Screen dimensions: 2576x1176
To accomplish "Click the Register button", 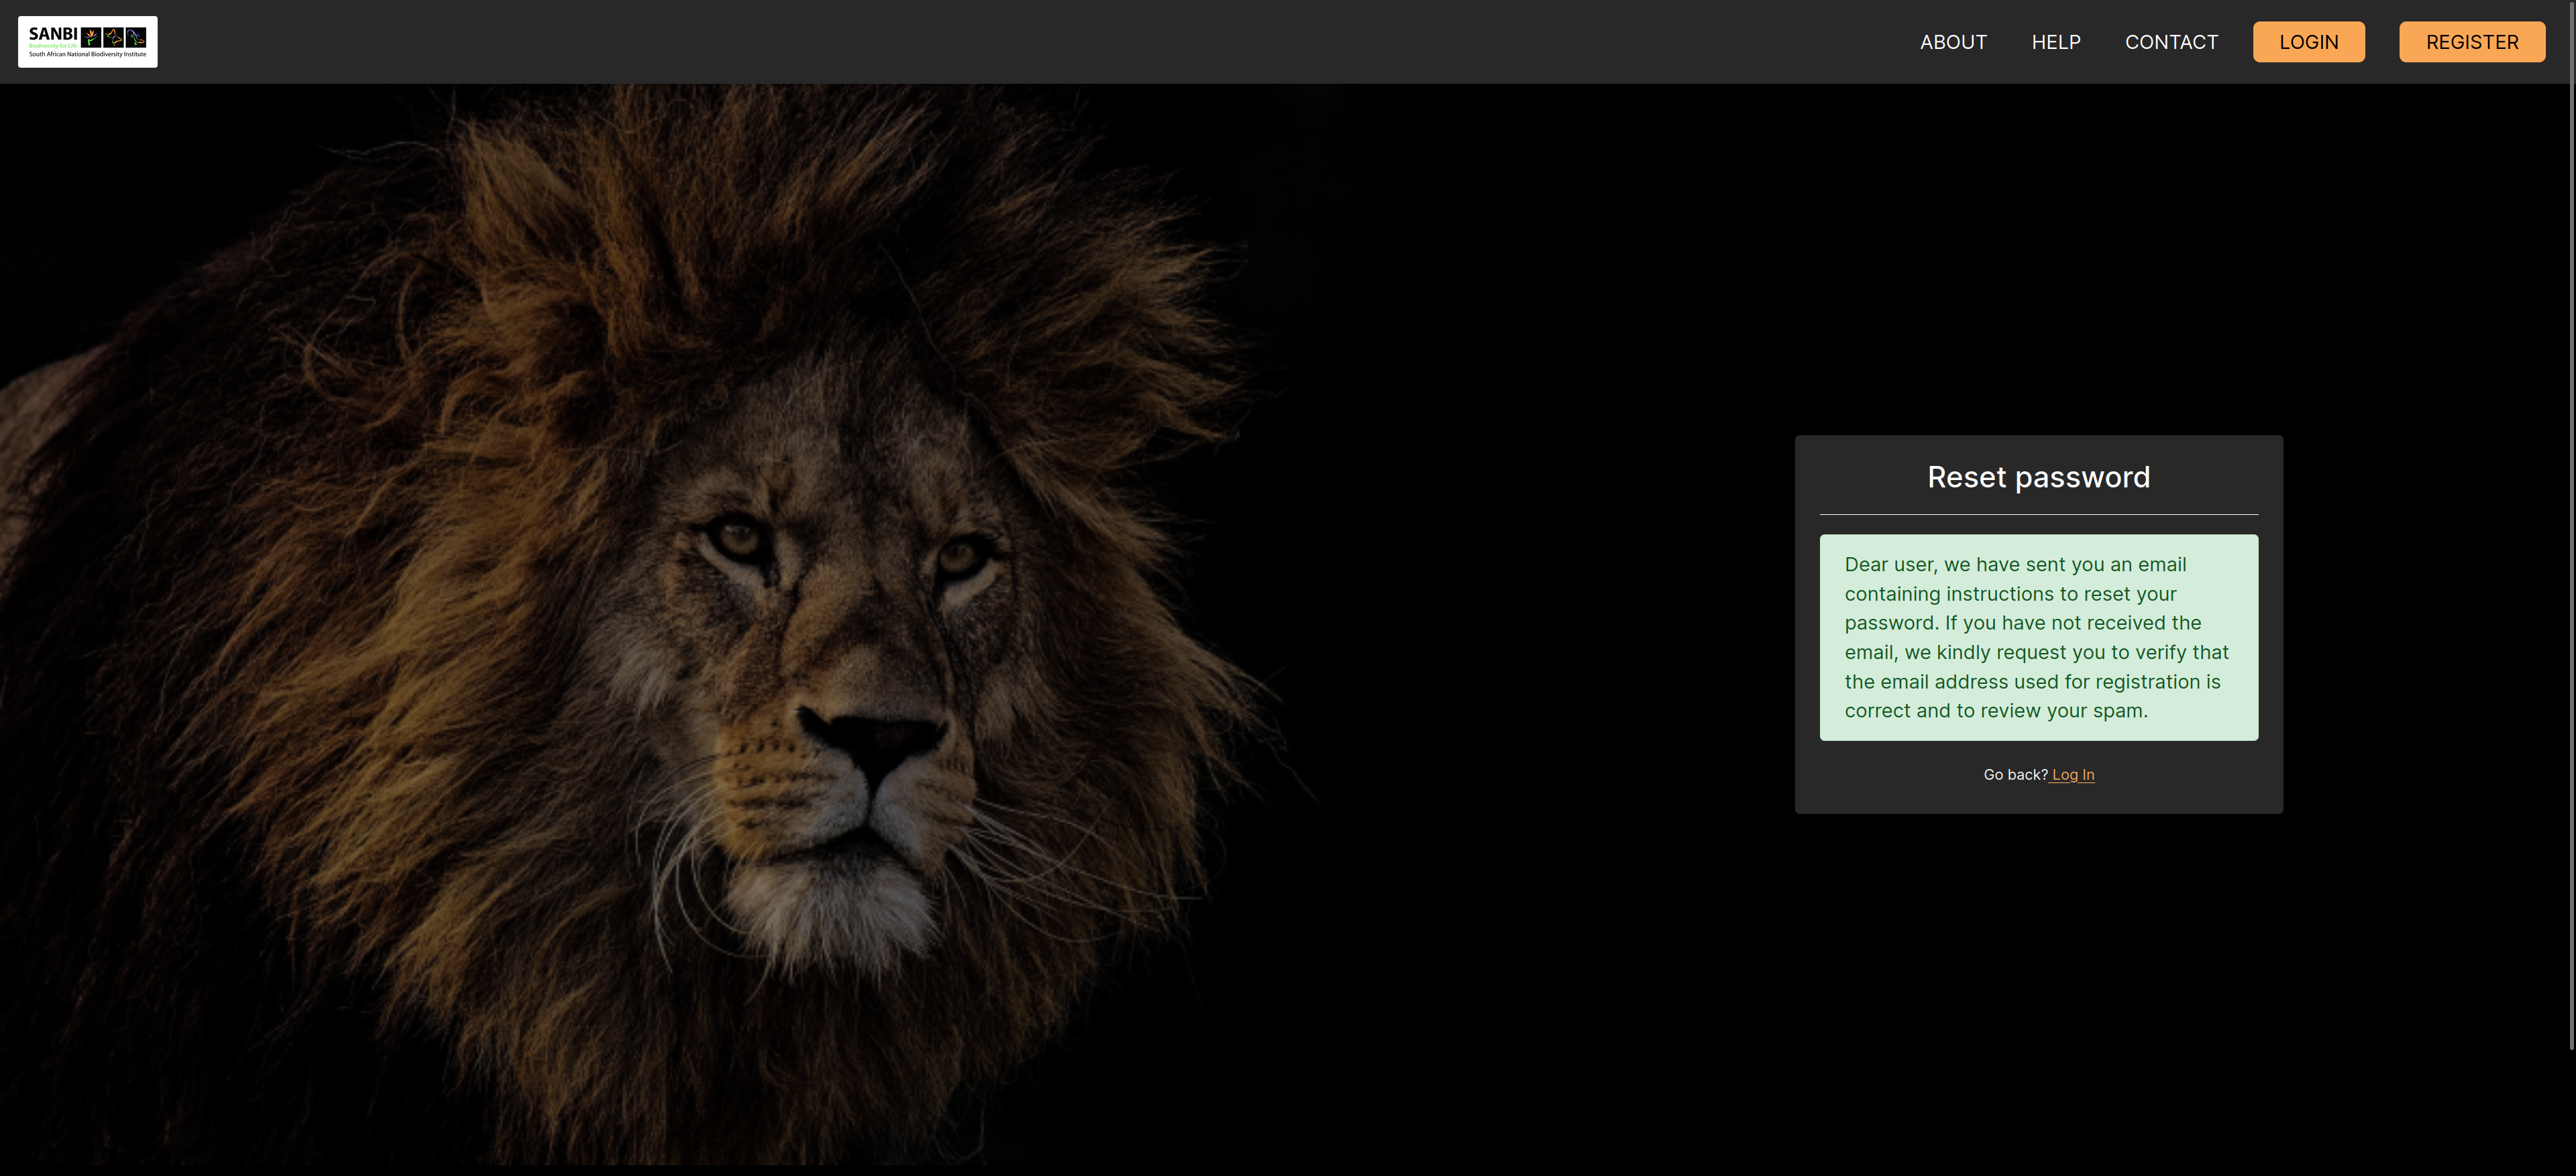I will point(2472,42).
